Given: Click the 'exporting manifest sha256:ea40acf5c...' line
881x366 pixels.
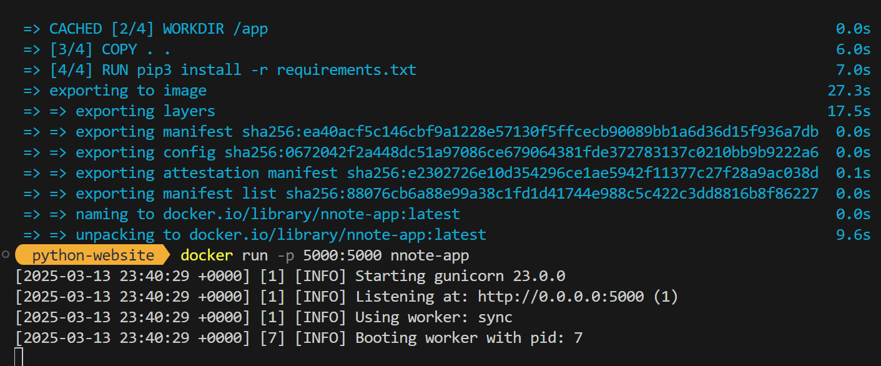Looking at the screenshot, I should 421,132.
